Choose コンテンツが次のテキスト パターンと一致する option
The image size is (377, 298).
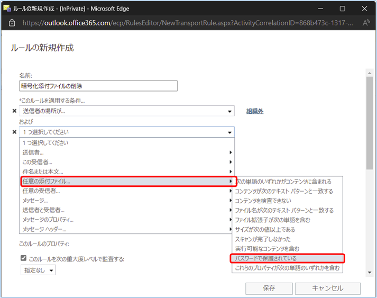click(x=287, y=191)
